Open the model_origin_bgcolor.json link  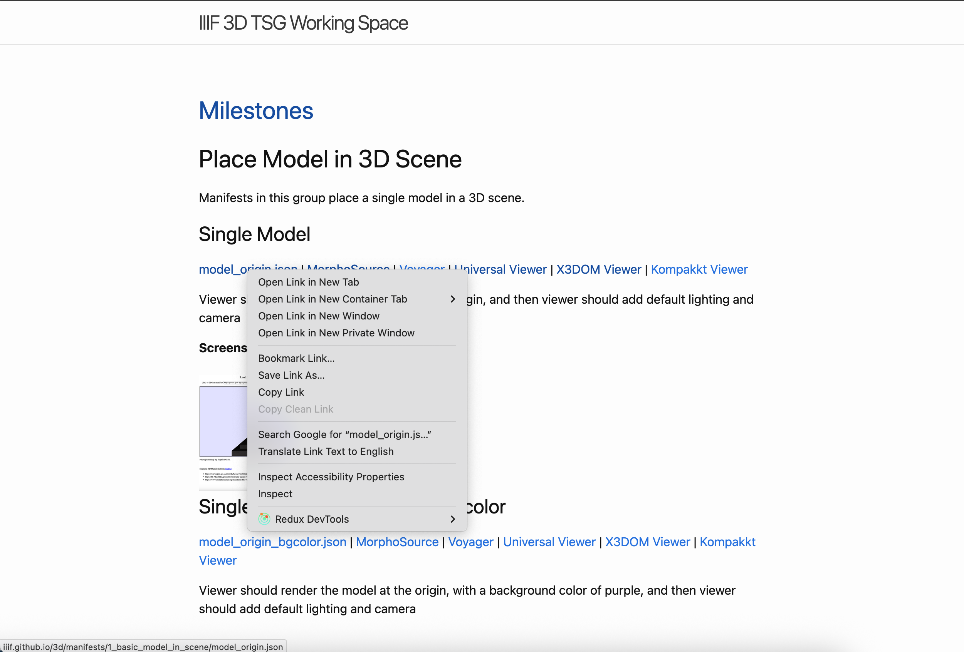[272, 542]
